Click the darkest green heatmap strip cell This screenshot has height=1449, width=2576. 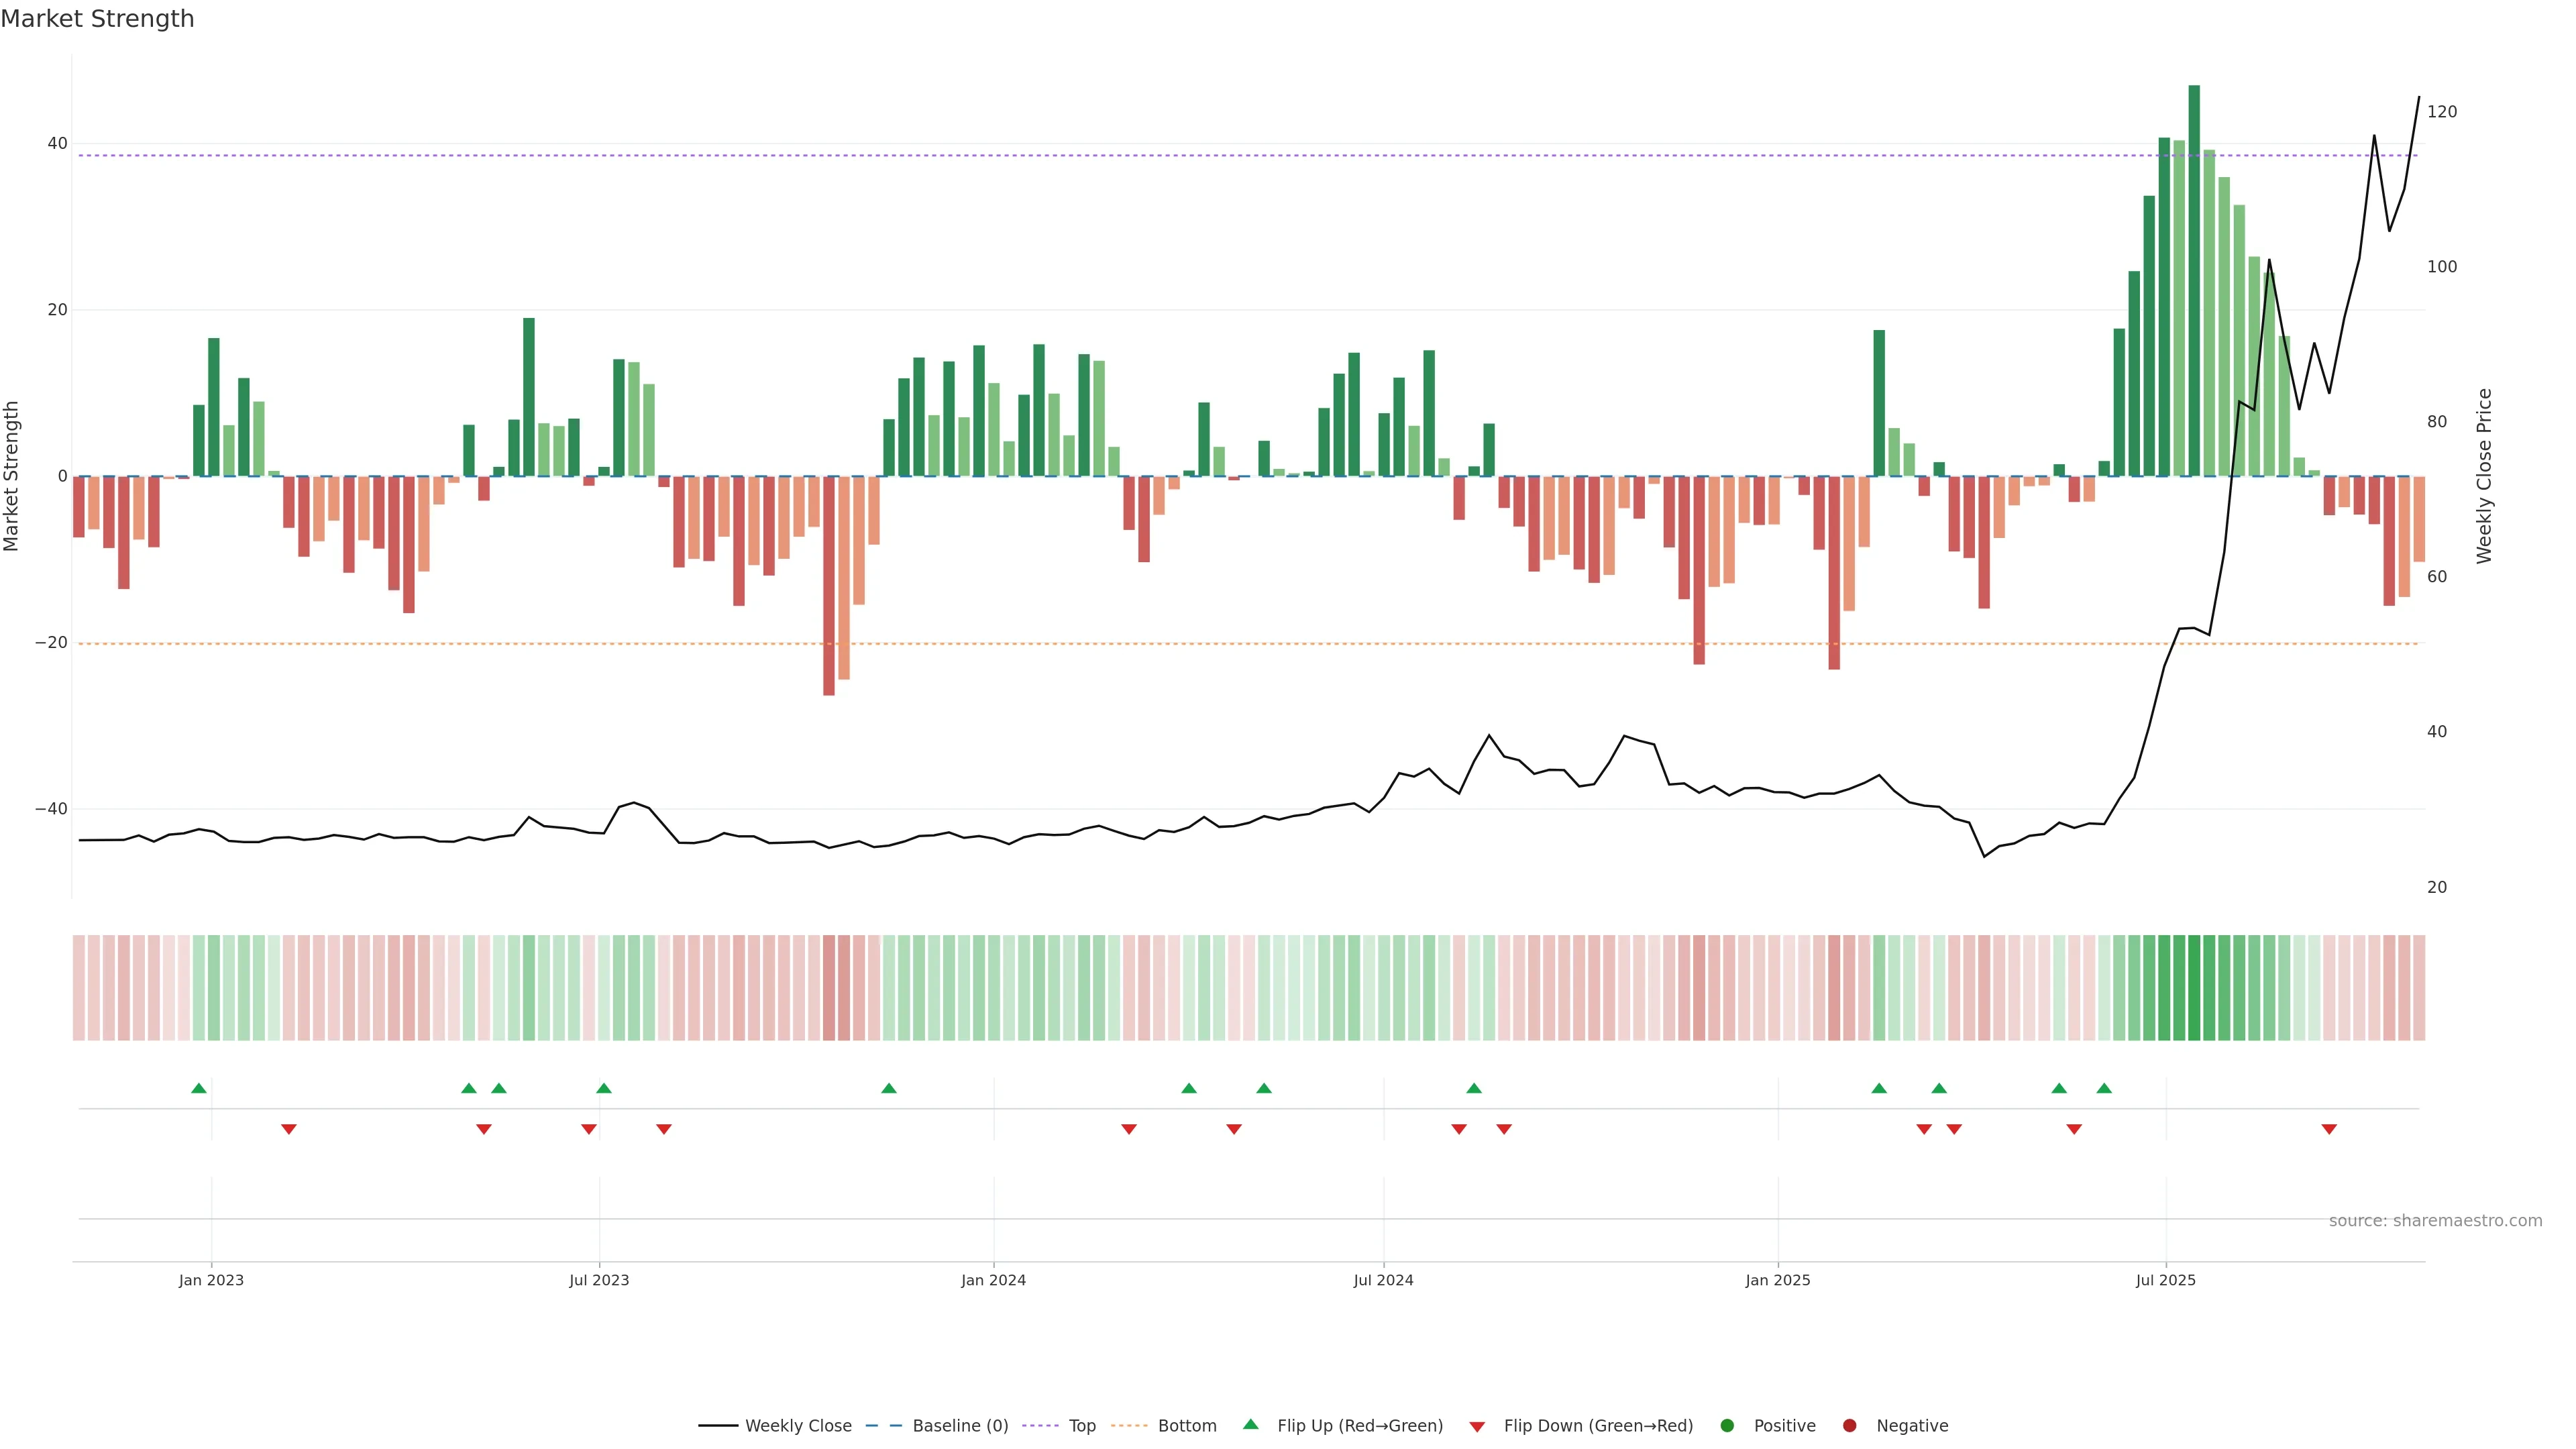pyautogui.click(x=2194, y=988)
